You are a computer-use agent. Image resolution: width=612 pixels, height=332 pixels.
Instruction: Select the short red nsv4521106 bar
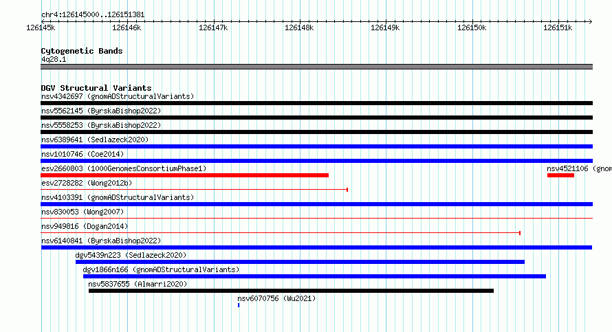click(x=560, y=175)
